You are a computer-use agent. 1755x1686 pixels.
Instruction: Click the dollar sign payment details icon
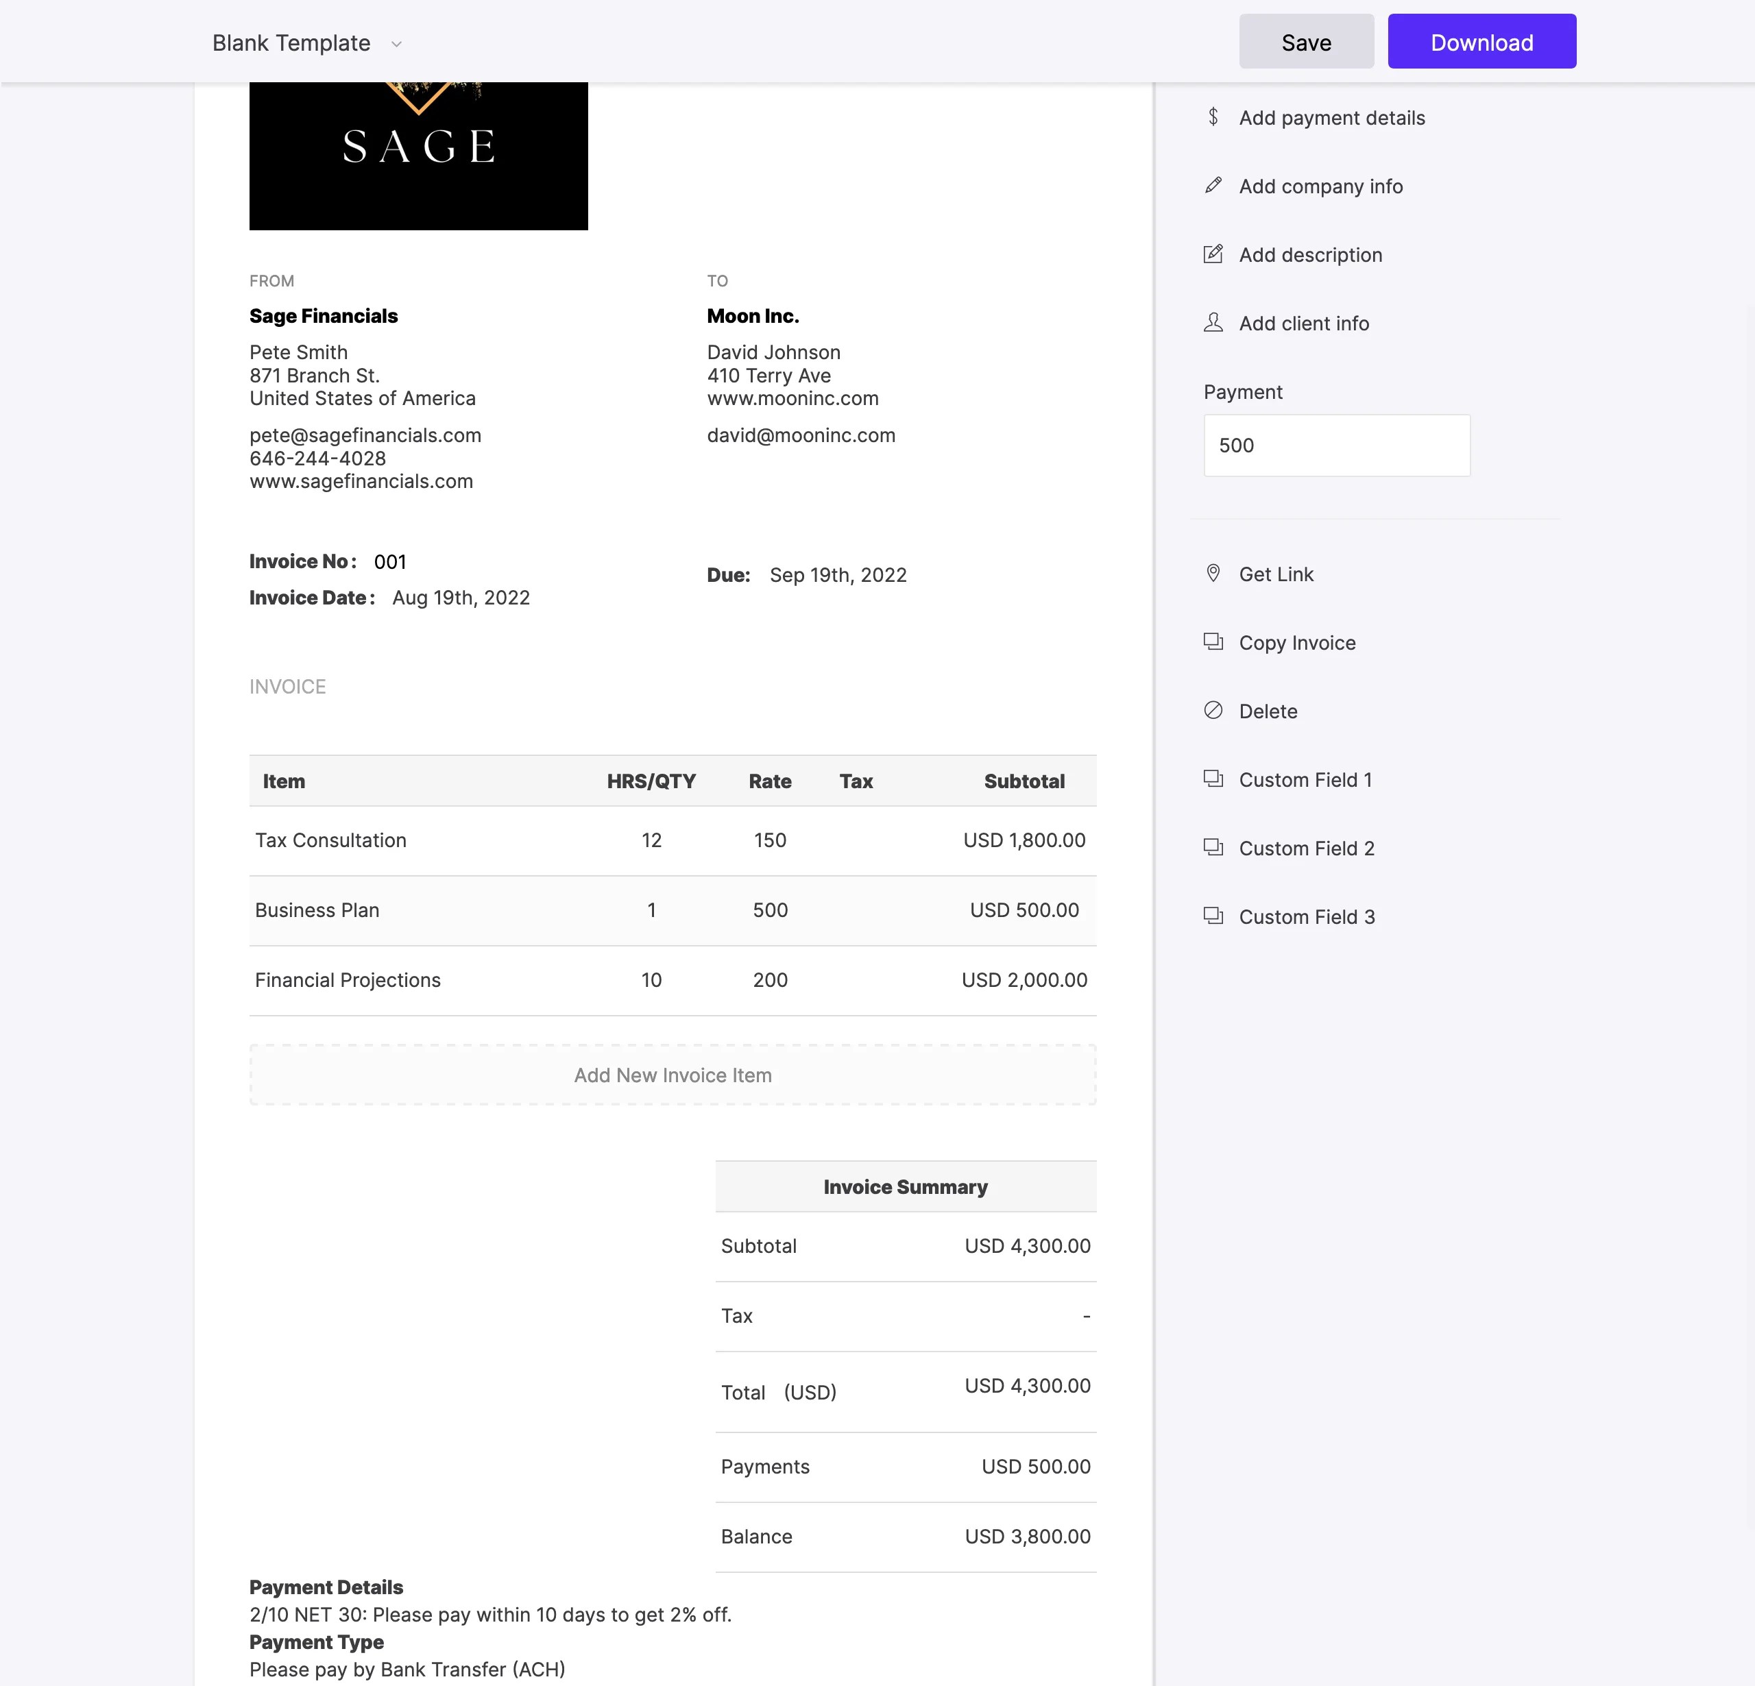(x=1212, y=117)
